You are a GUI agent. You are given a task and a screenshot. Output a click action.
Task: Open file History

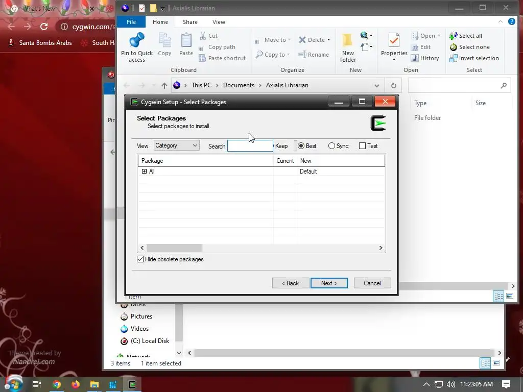[425, 58]
